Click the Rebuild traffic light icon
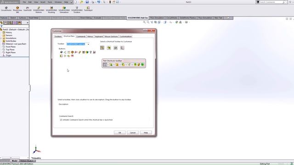 110,2
